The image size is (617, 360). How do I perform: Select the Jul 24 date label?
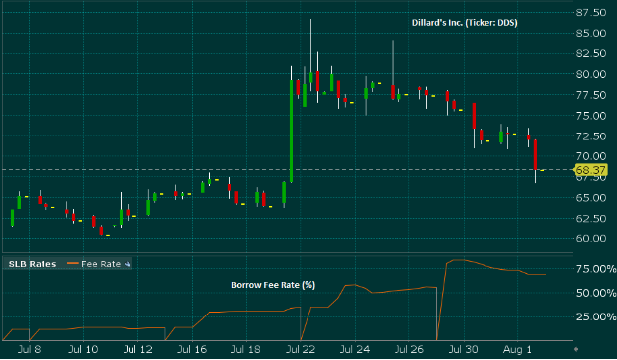click(355, 350)
